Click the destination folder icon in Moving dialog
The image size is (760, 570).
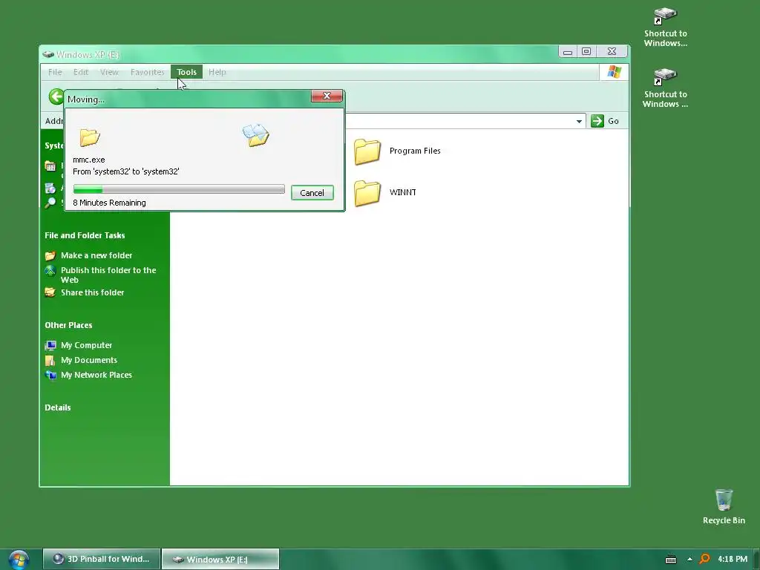tap(256, 135)
